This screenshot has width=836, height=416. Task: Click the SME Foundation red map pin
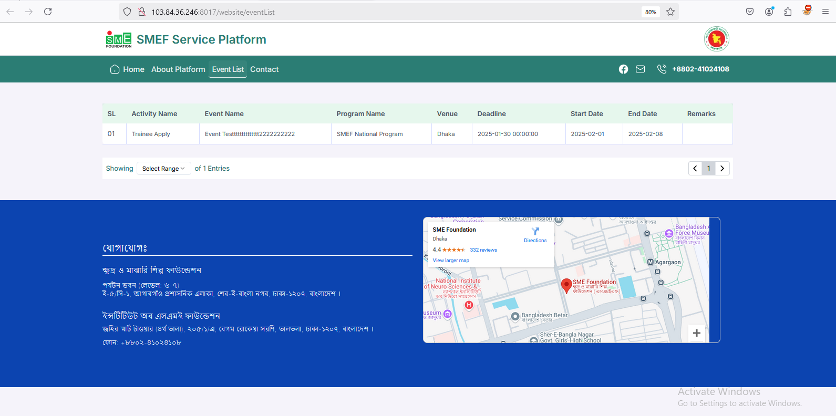tap(566, 286)
